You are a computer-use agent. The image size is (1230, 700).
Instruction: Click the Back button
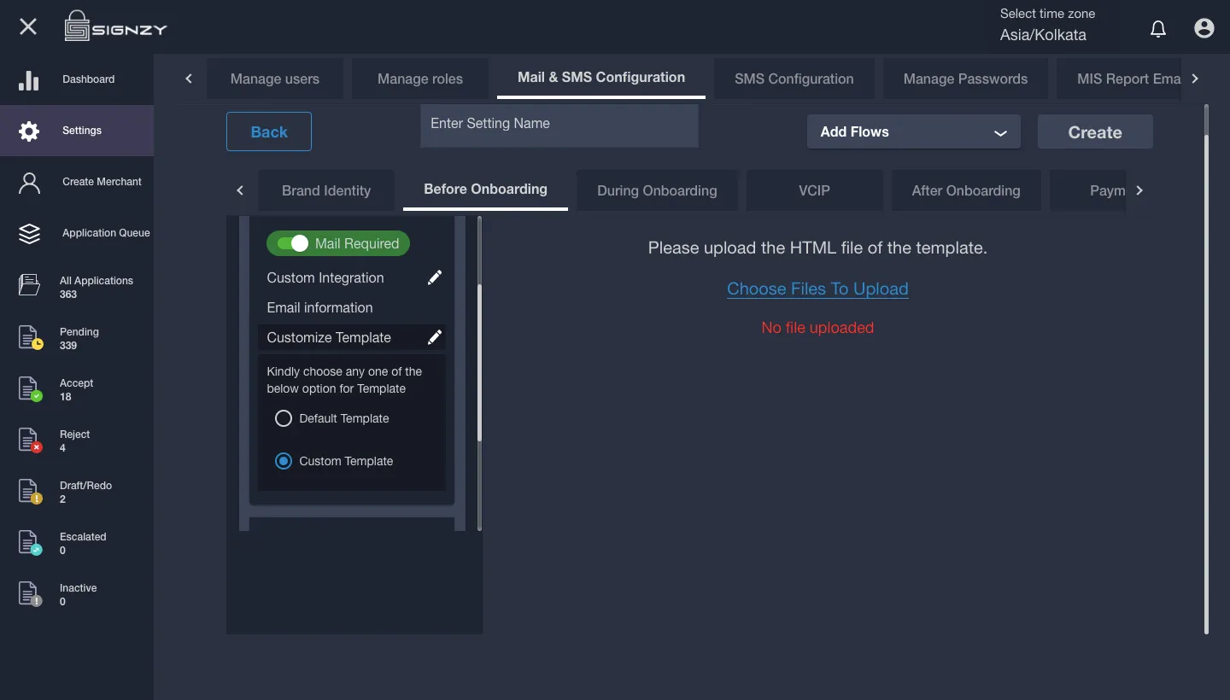click(x=269, y=131)
